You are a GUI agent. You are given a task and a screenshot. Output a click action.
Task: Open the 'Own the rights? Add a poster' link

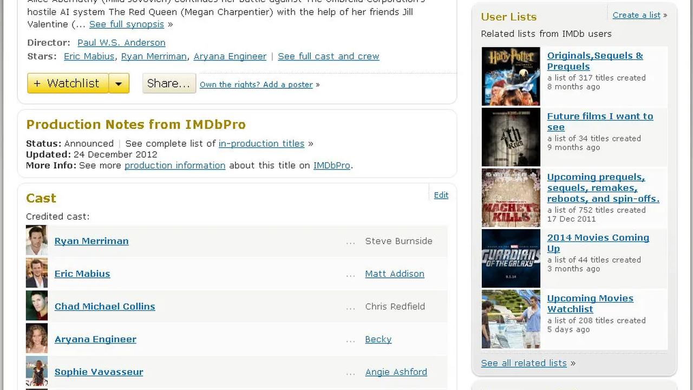point(256,84)
